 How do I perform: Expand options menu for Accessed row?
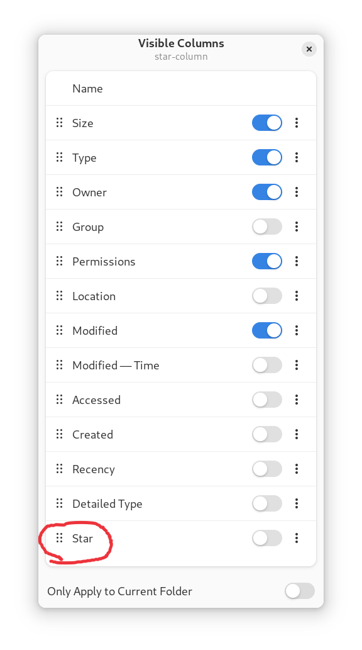pos(297,400)
